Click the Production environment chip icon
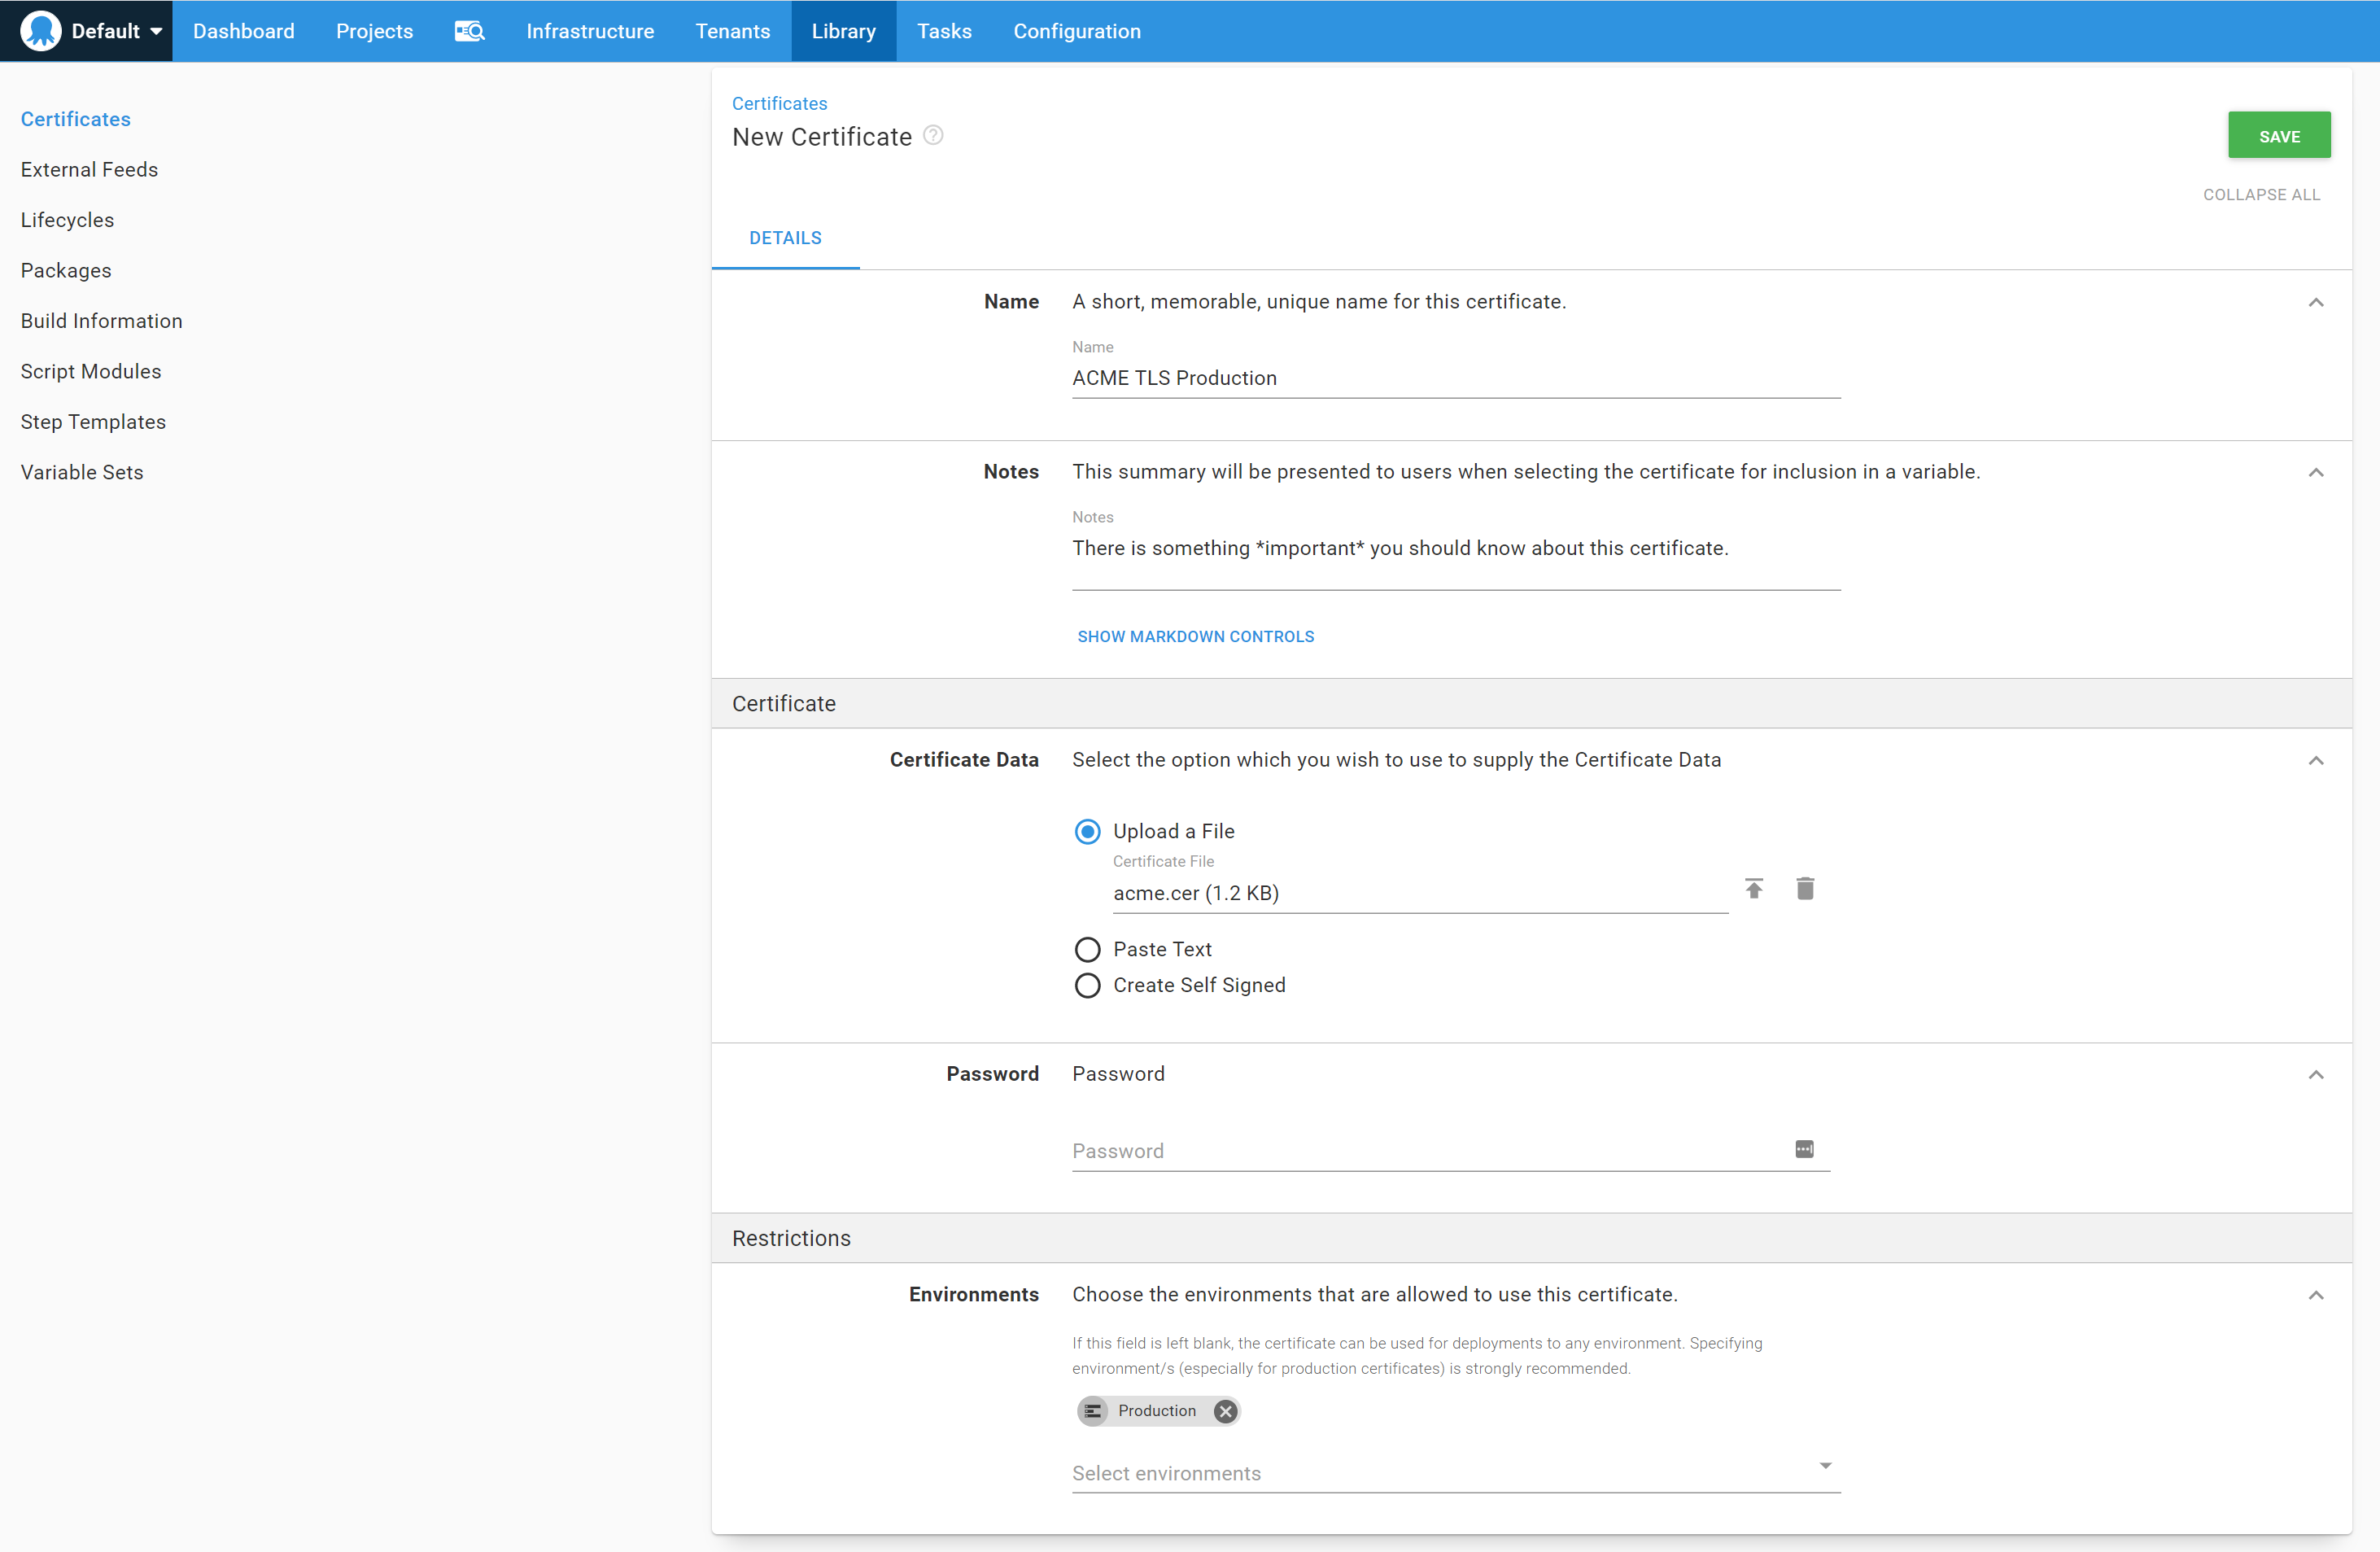 [x=1093, y=1411]
